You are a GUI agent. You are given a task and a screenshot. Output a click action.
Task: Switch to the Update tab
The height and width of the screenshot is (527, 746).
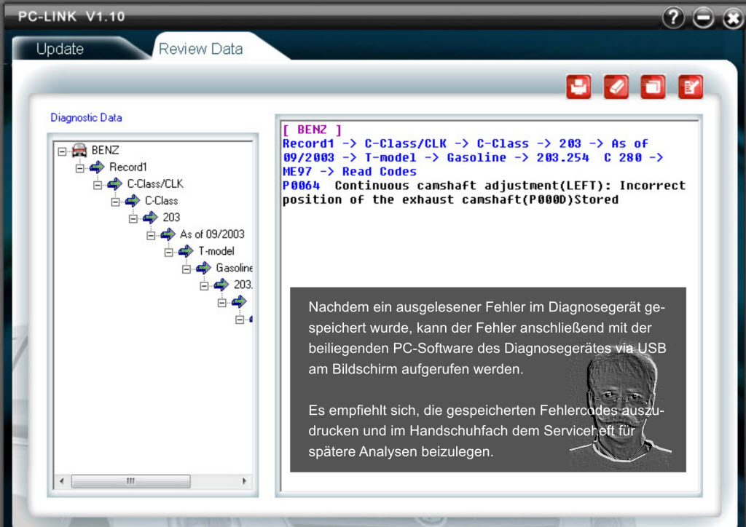coord(60,49)
